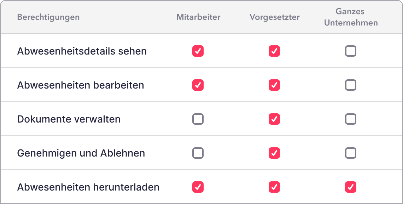The width and height of the screenshot is (403, 204).
Task: Click the Vorgesetzter column header
Action: (275, 17)
